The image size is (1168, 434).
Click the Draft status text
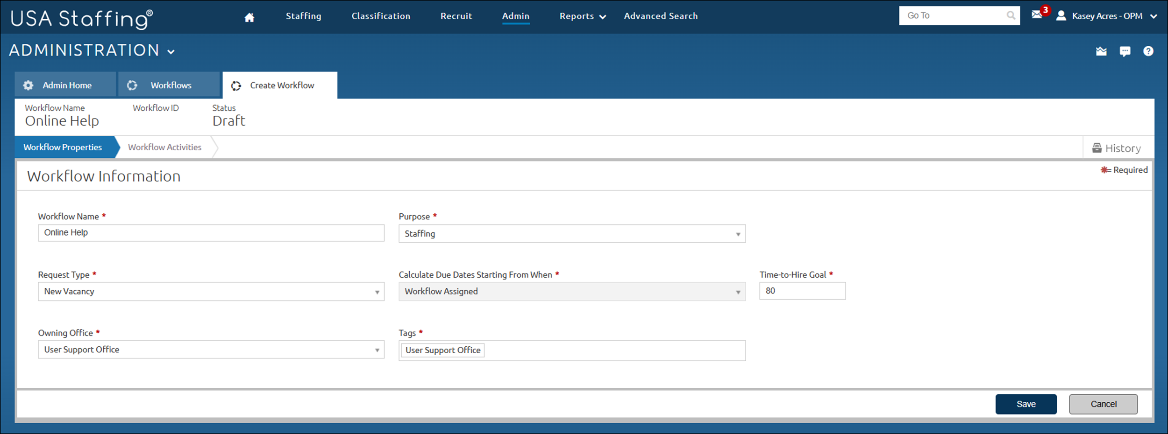pyautogui.click(x=229, y=121)
